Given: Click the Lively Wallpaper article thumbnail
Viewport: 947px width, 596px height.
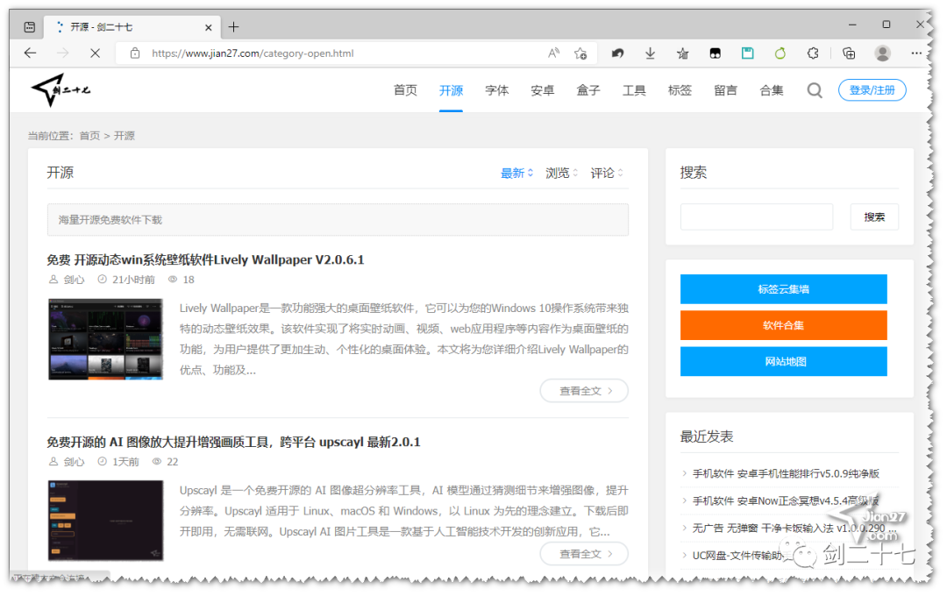Looking at the screenshot, I should [105, 339].
